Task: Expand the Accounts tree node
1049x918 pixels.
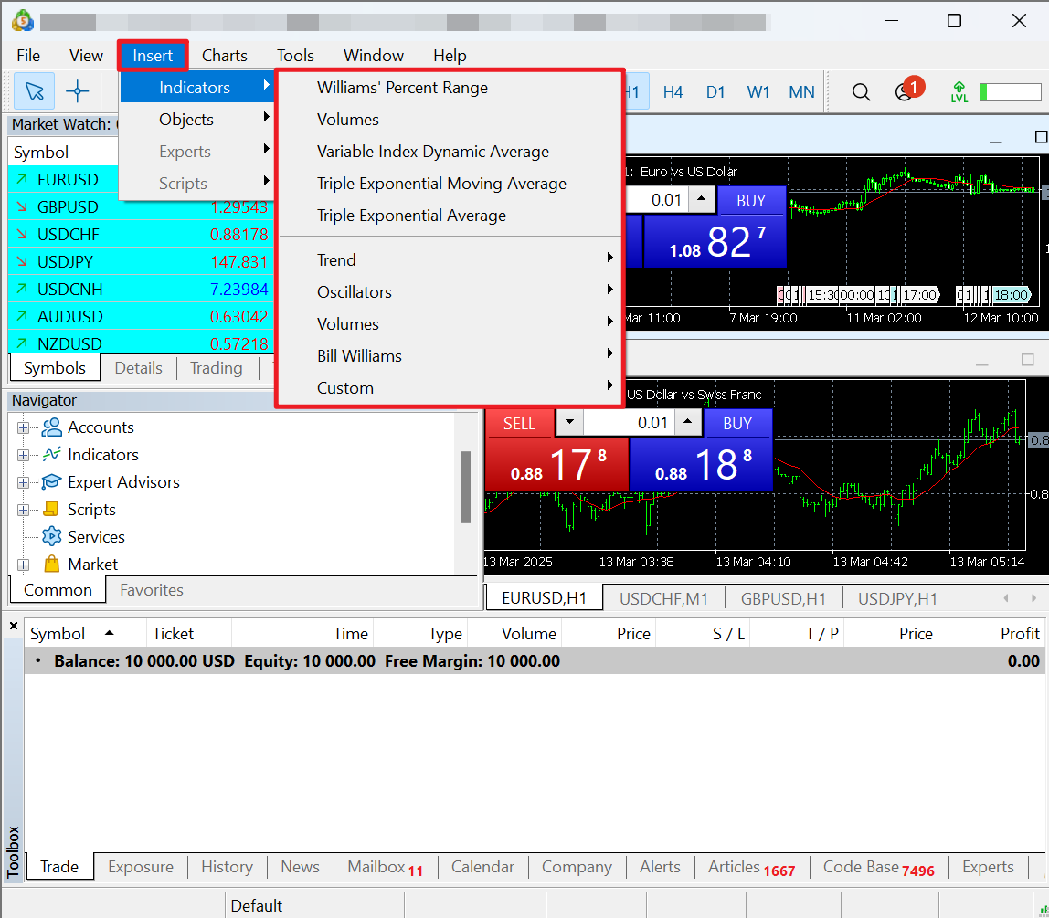Action: point(23,427)
